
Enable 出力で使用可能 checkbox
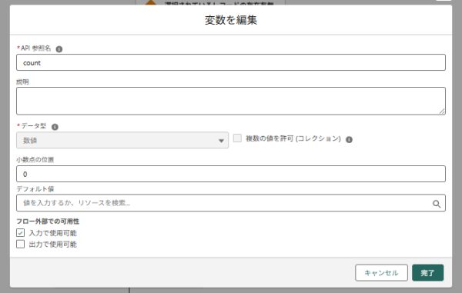20,245
